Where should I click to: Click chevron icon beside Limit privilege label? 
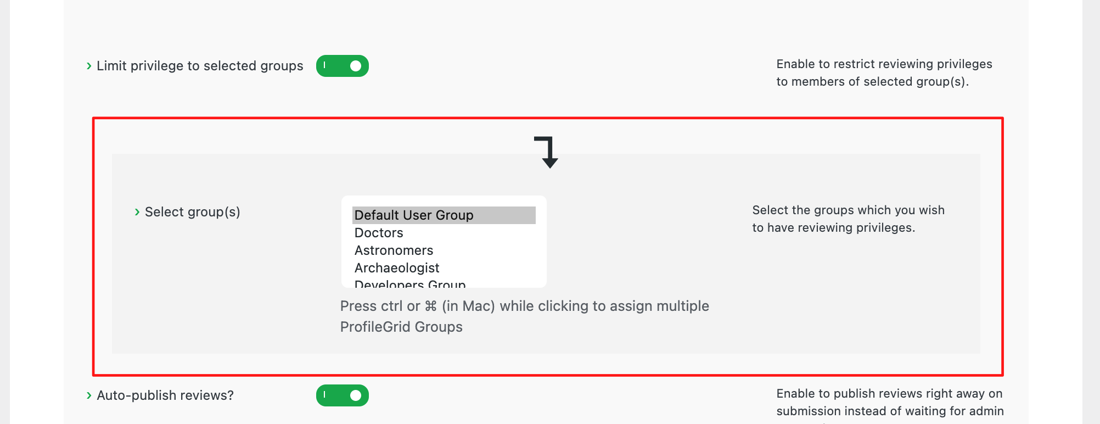pyautogui.click(x=89, y=66)
